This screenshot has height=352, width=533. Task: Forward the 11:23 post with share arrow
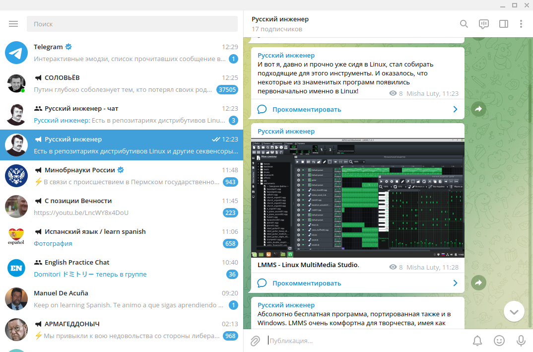478,109
